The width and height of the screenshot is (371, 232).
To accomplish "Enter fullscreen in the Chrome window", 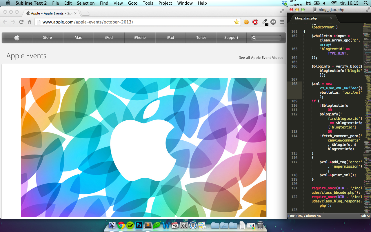I will click(x=282, y=12).
